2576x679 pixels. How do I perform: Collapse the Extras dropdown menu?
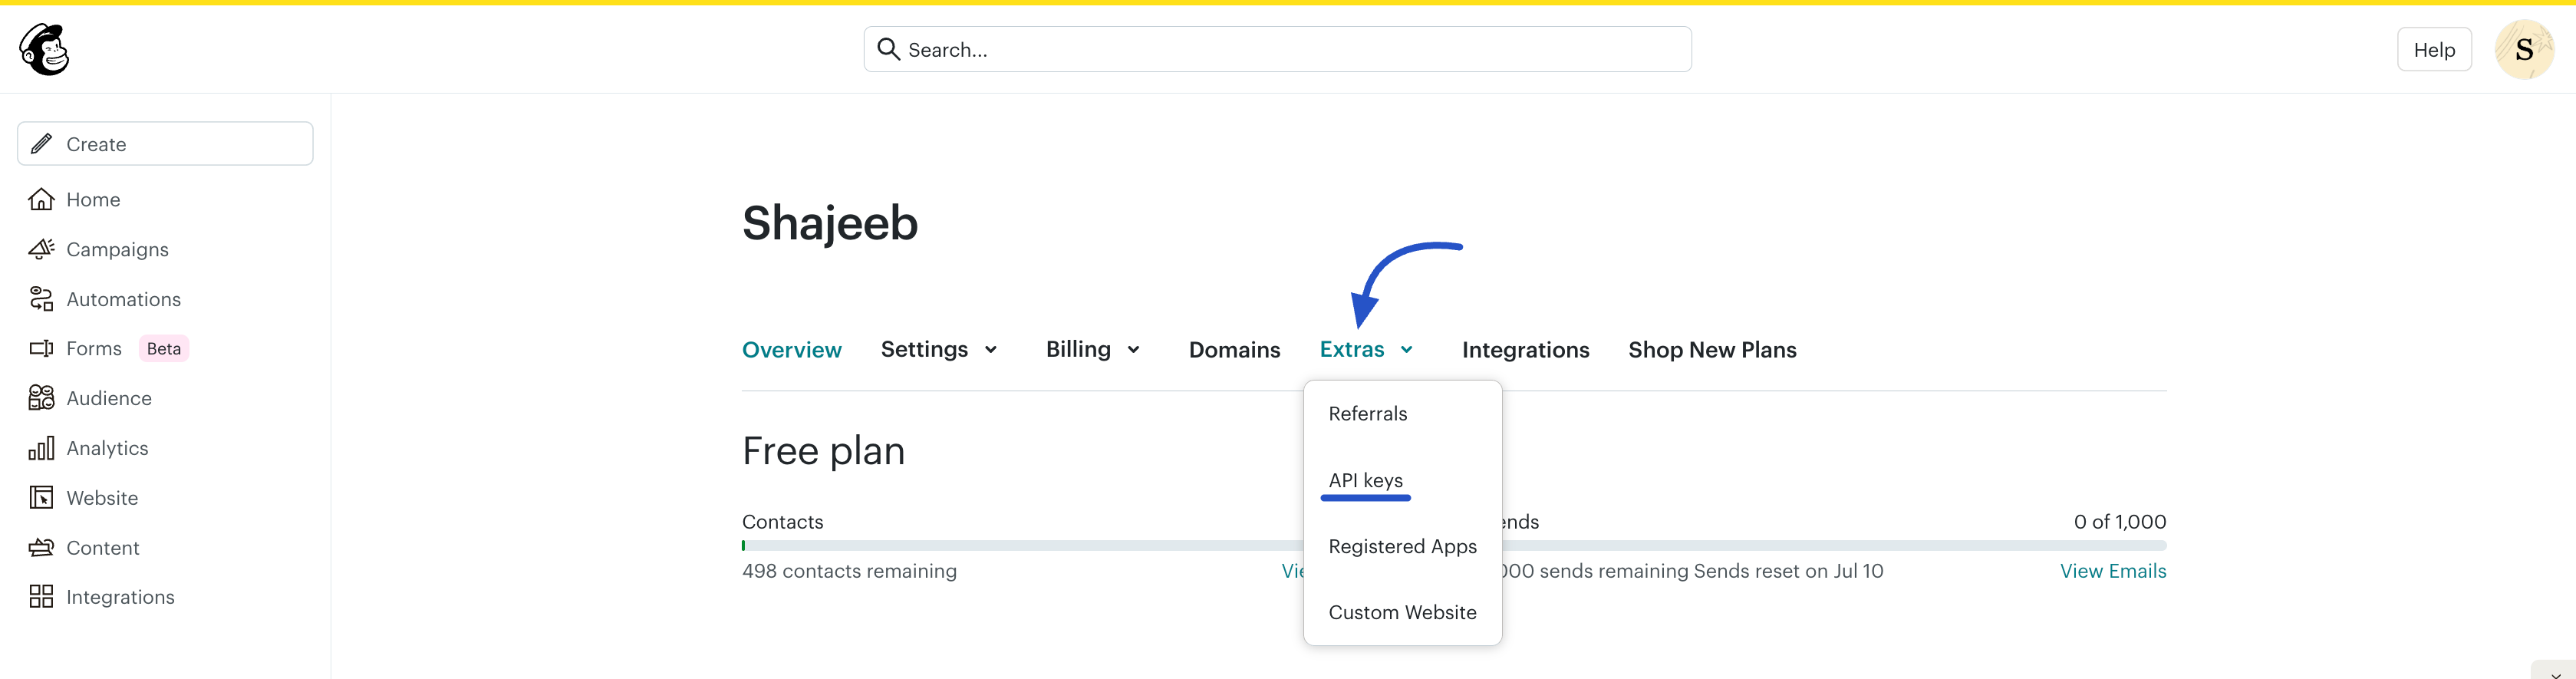tap(1366, 350)
